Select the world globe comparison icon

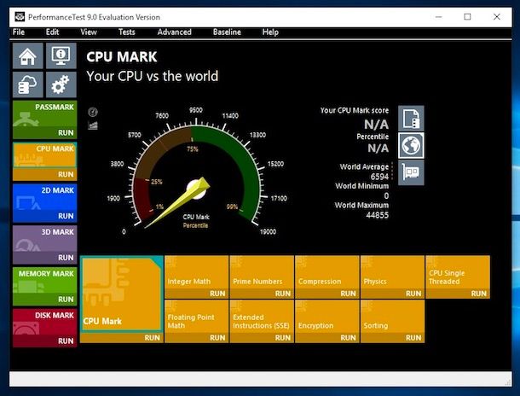[x=411, y=145]
